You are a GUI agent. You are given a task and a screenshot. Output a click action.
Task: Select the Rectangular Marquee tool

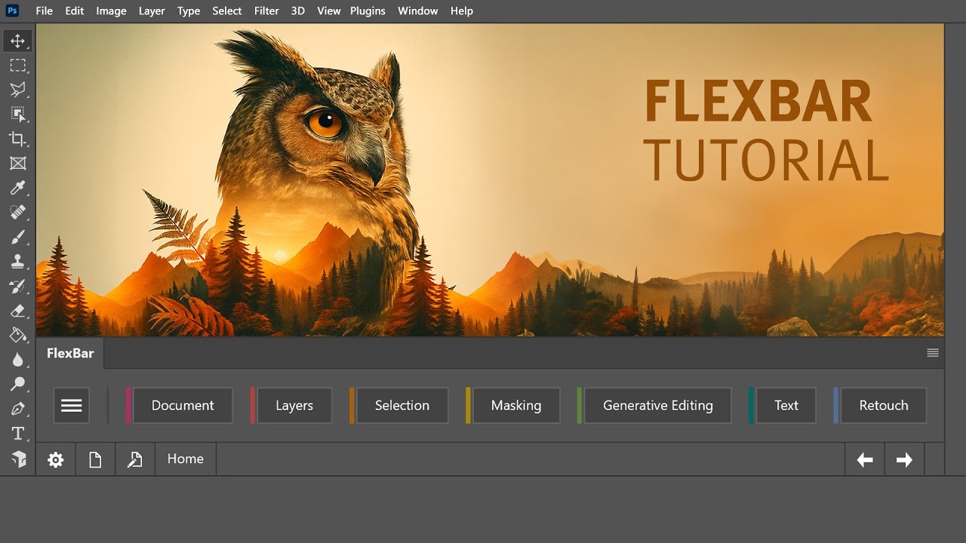click(x=17, y=66)
